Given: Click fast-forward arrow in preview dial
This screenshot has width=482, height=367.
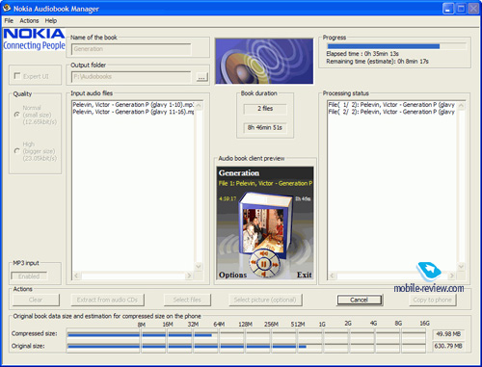Looking at the screenshot, I should (x=276, y=265).
